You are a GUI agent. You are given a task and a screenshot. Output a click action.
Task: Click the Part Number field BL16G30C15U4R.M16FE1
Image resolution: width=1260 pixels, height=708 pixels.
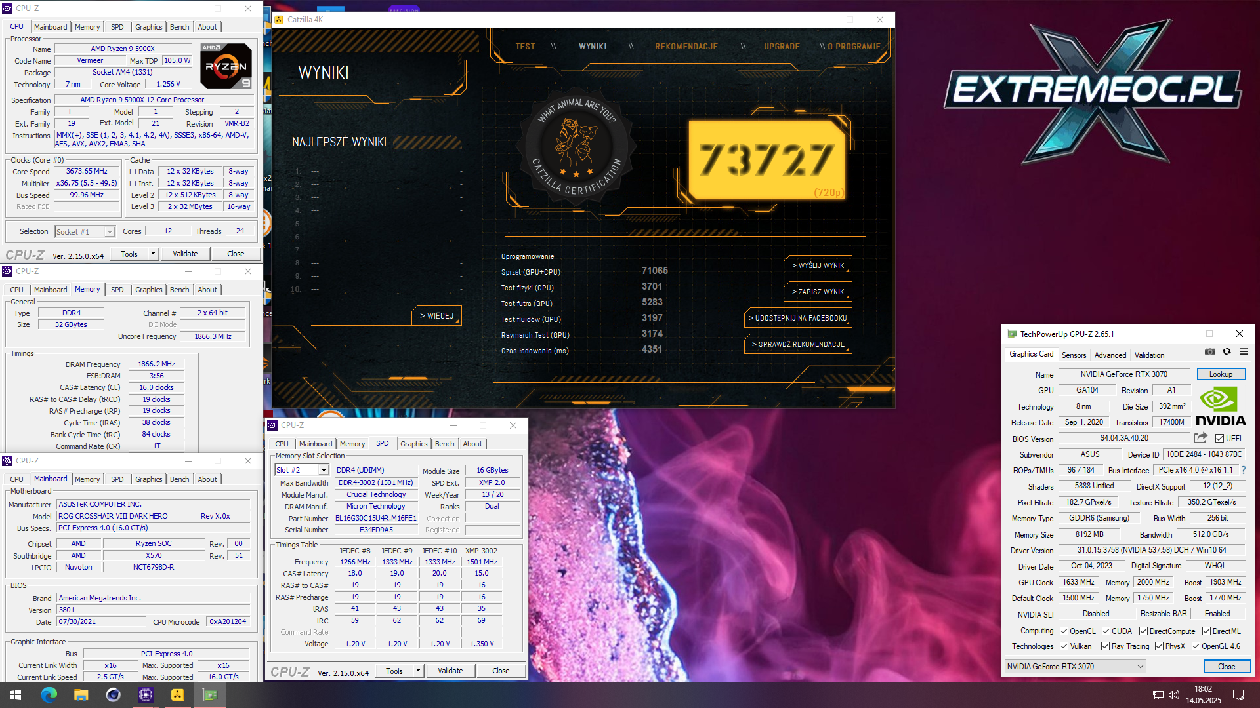376,518
